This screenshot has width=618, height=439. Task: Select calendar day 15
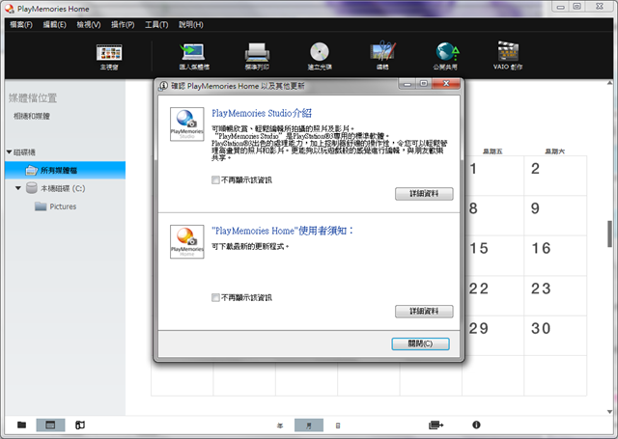pyautogui.click(x=494, y=256)
